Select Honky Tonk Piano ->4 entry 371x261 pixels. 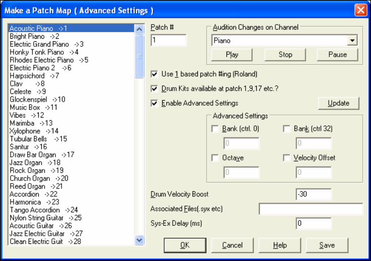point(71,52)
